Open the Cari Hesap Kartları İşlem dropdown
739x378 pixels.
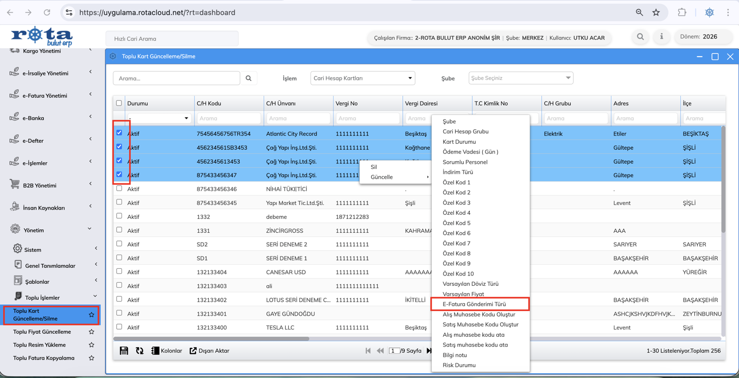coord(363,78)
